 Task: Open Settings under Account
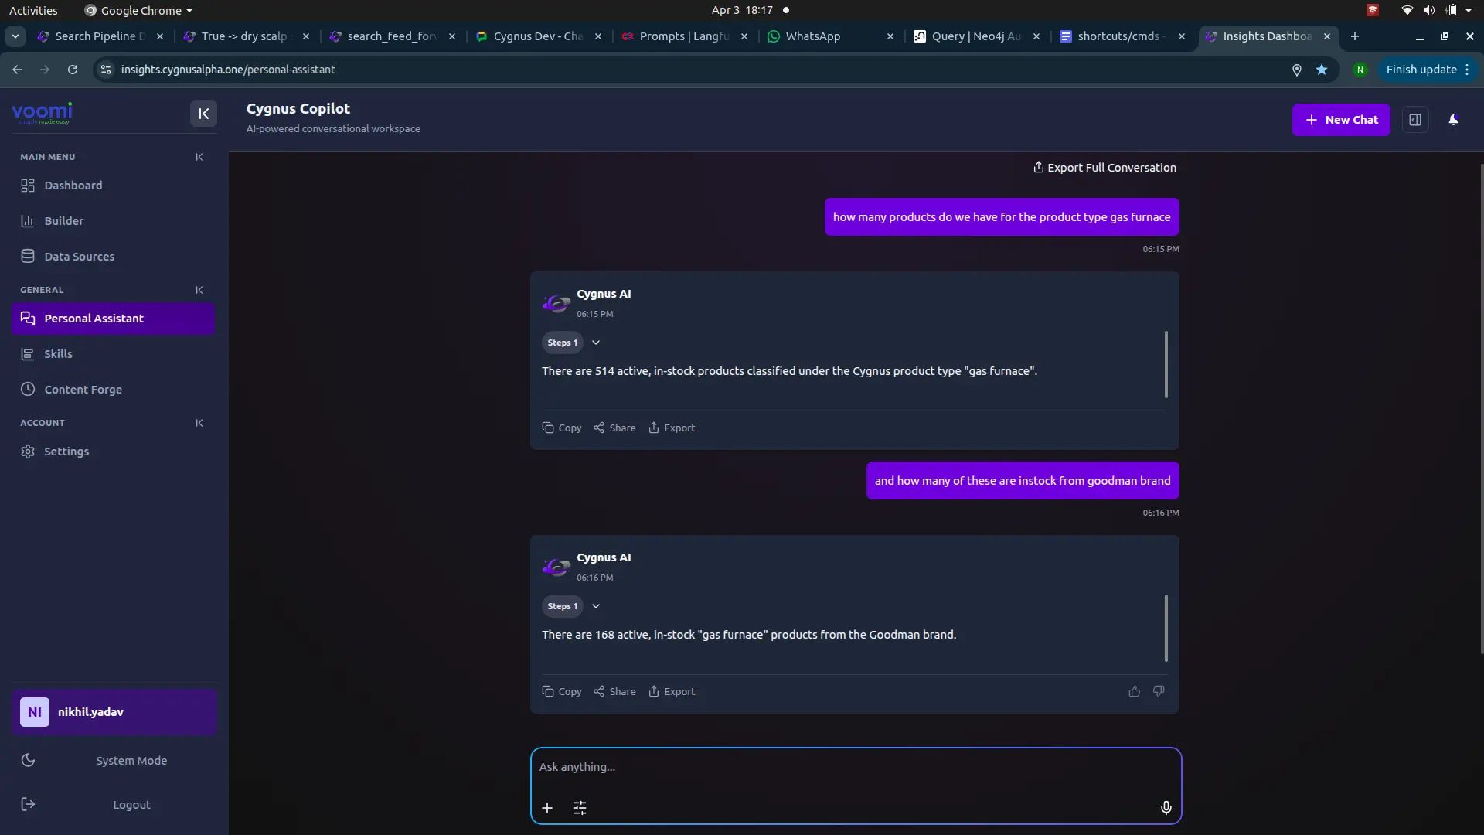click(x=114, y=452)
